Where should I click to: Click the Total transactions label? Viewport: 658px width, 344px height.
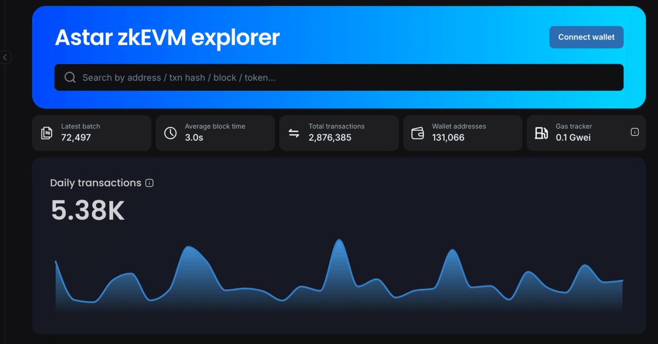coord(336,126)
